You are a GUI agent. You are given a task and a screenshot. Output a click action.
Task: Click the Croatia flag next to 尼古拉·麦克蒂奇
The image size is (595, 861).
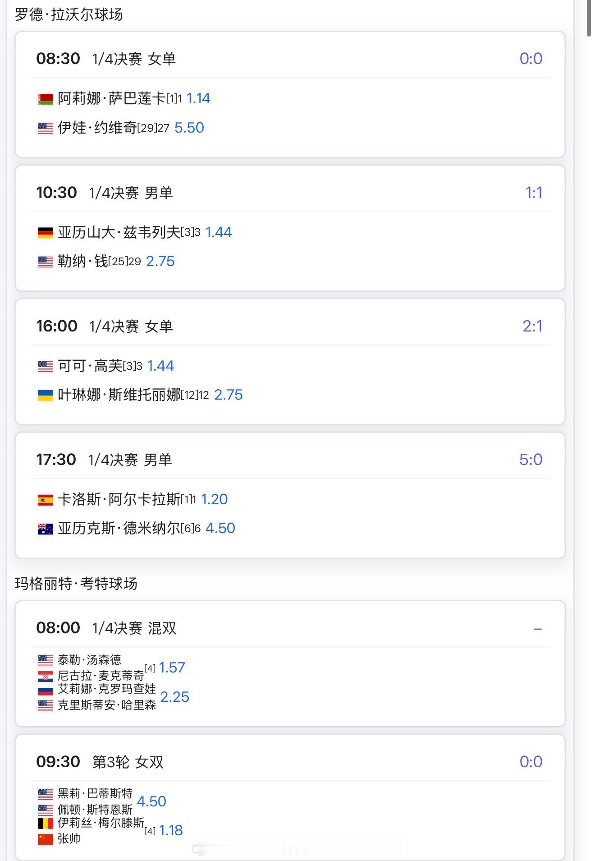[45, 676]
